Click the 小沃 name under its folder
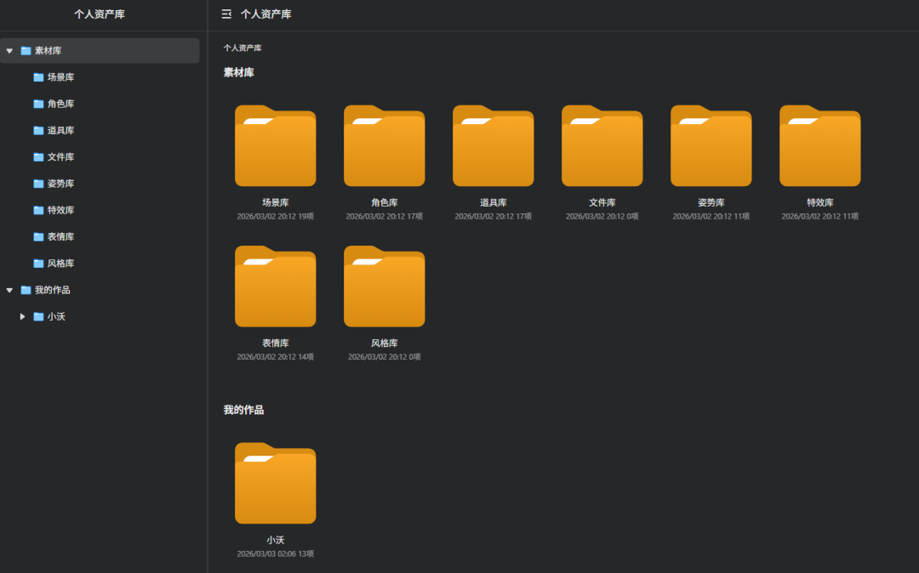This screenshot has width=919, height=573. [x=276, y=540]
